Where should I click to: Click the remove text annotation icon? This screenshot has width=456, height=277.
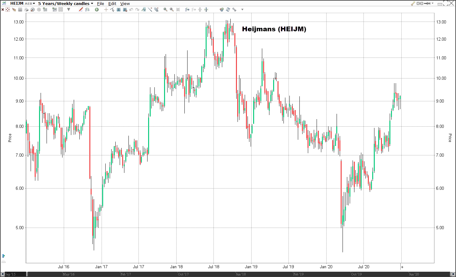pyautogui.click(x=125, y=10)
